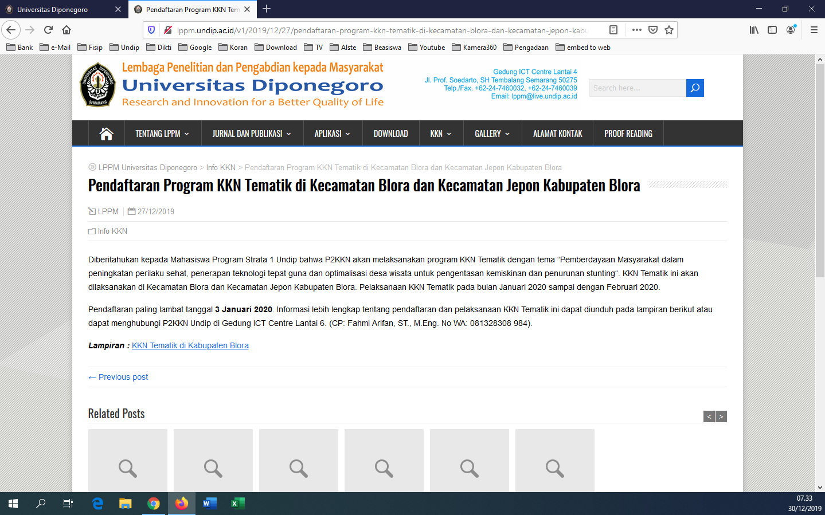Viewport: 825px width, 515px height.
Task: Open the Firefox hamburger menu
Action: pos(814,30)
